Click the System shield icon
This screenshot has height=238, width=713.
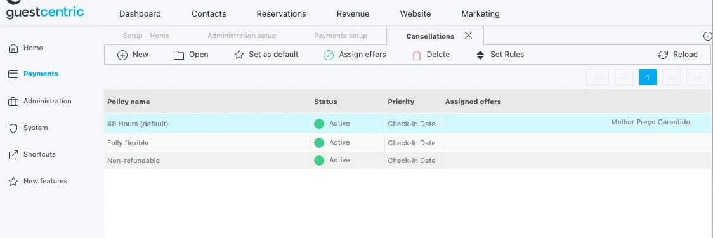[14, 128]
